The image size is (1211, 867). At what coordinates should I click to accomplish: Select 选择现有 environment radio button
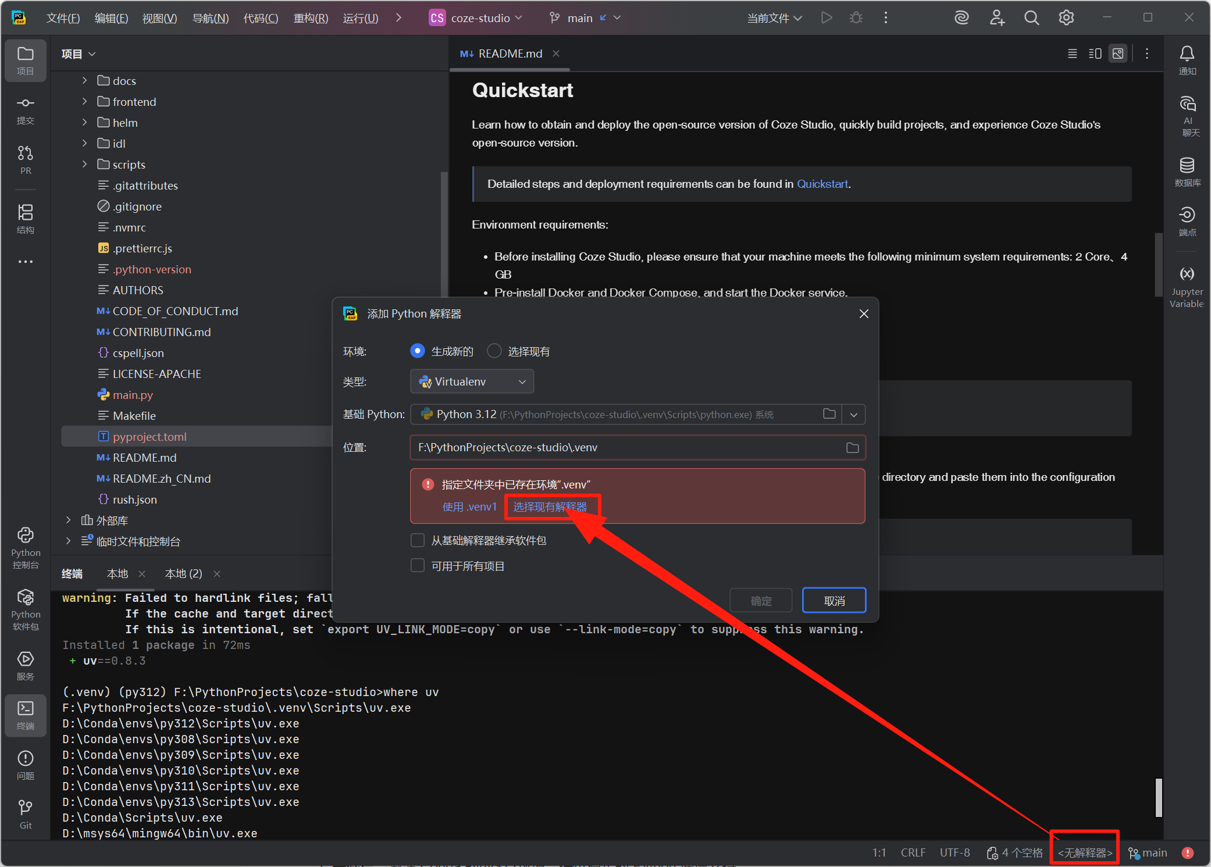494,351
